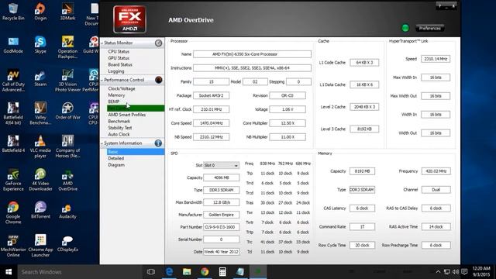Screen dimensions: 496x279
Task: Launch 4K Video Downloader shortcut
Action: point(40,180)
